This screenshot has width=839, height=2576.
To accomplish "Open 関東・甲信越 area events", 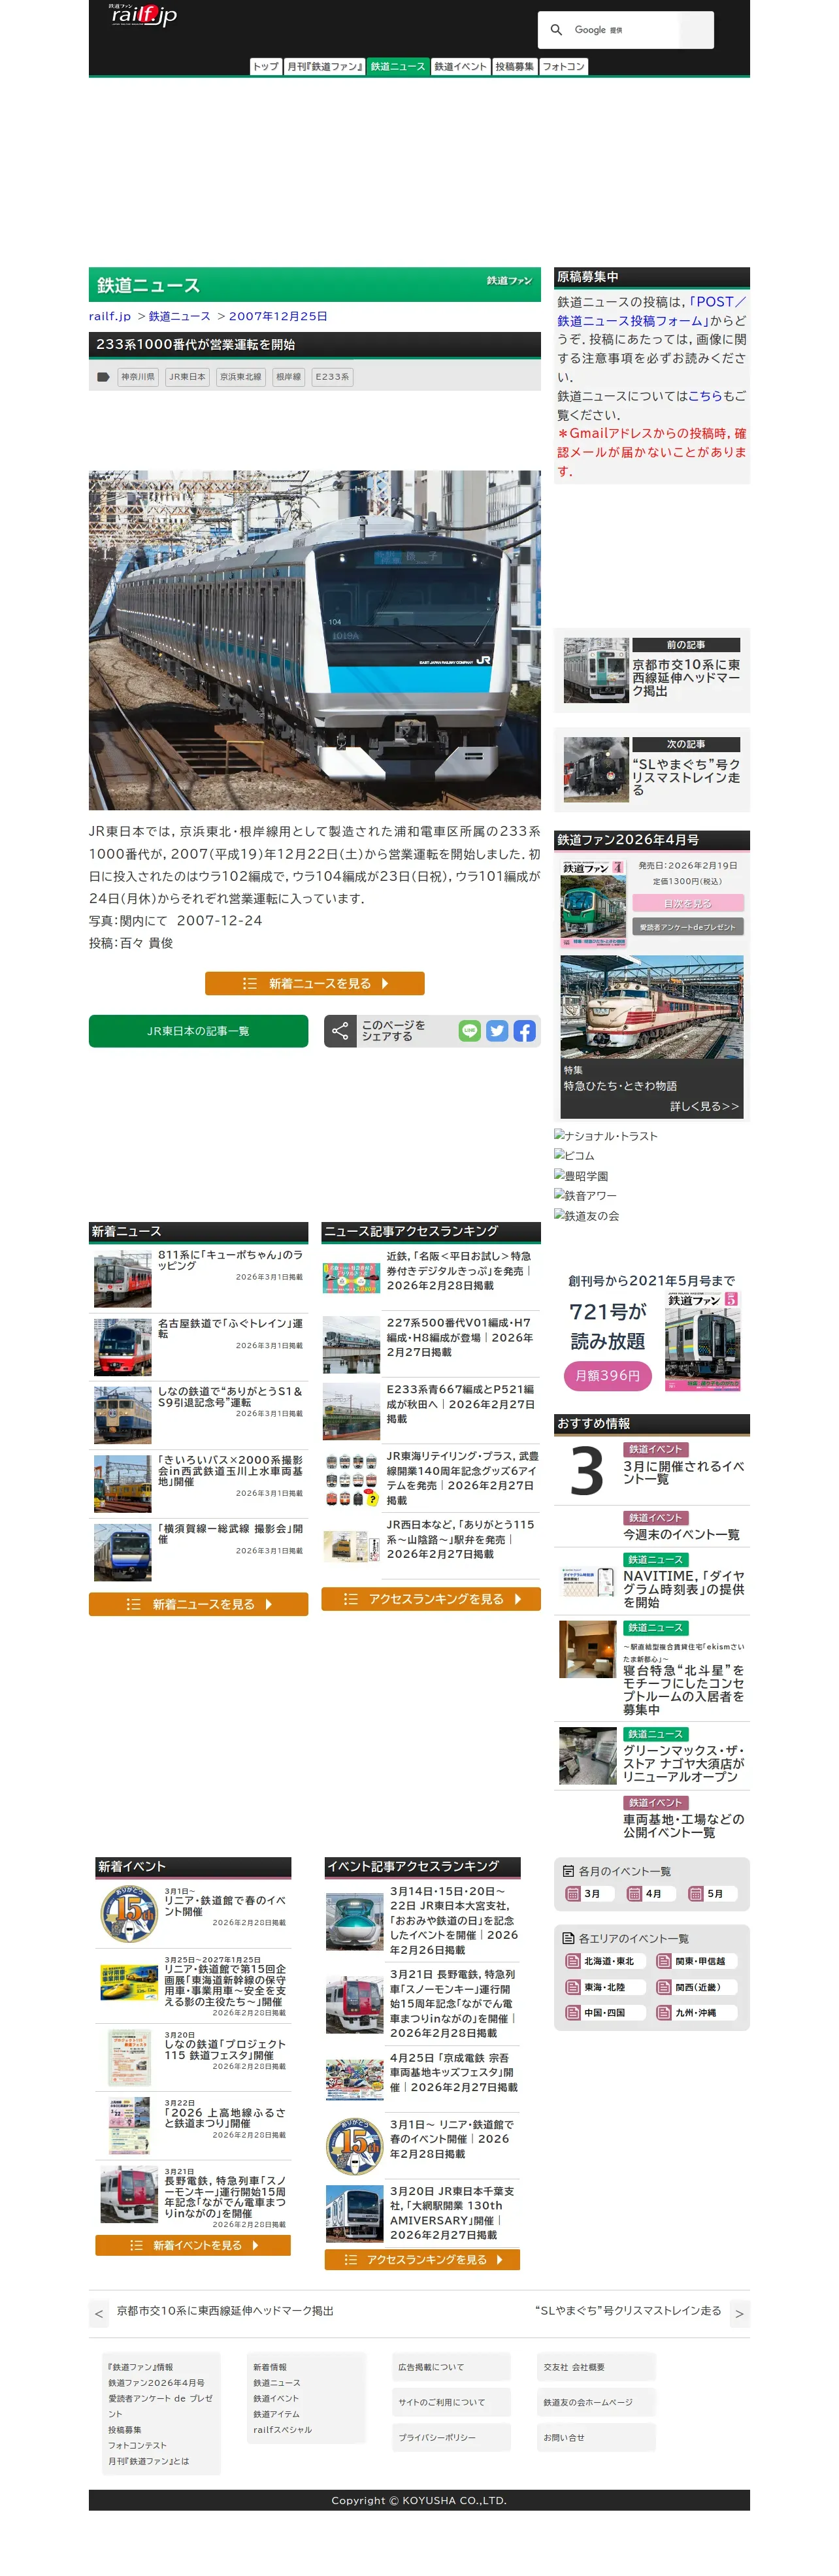I will tap(697, 1961).
